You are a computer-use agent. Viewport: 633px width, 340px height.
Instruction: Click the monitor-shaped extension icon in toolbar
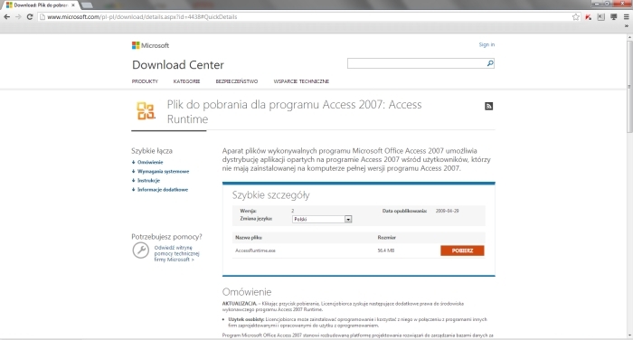click(614, 17)
